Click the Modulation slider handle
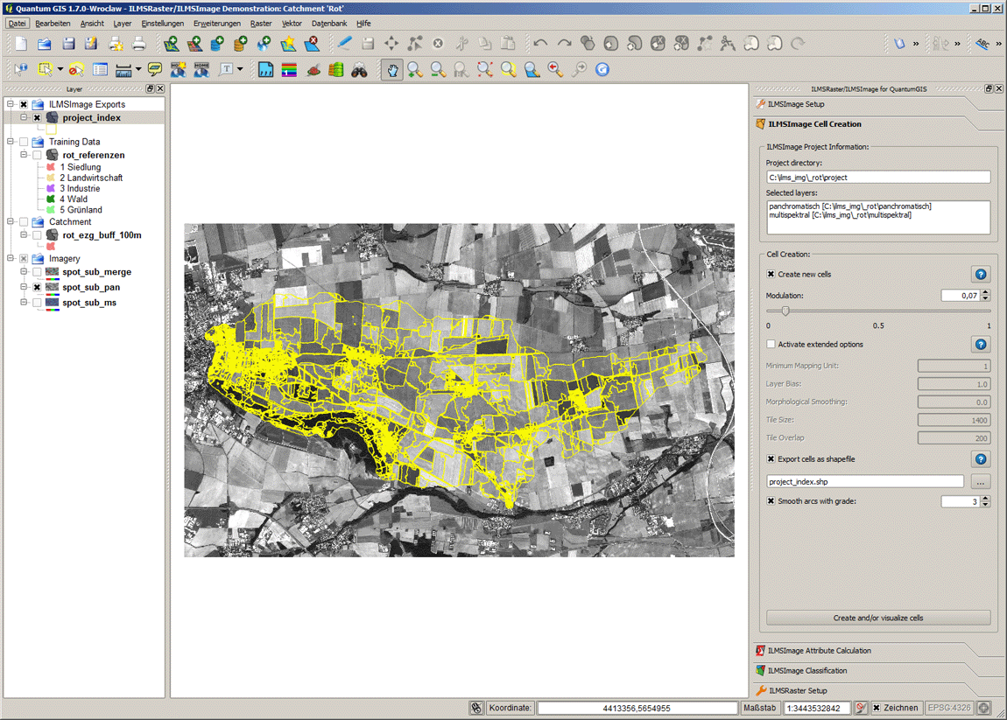 click(785, 311)
